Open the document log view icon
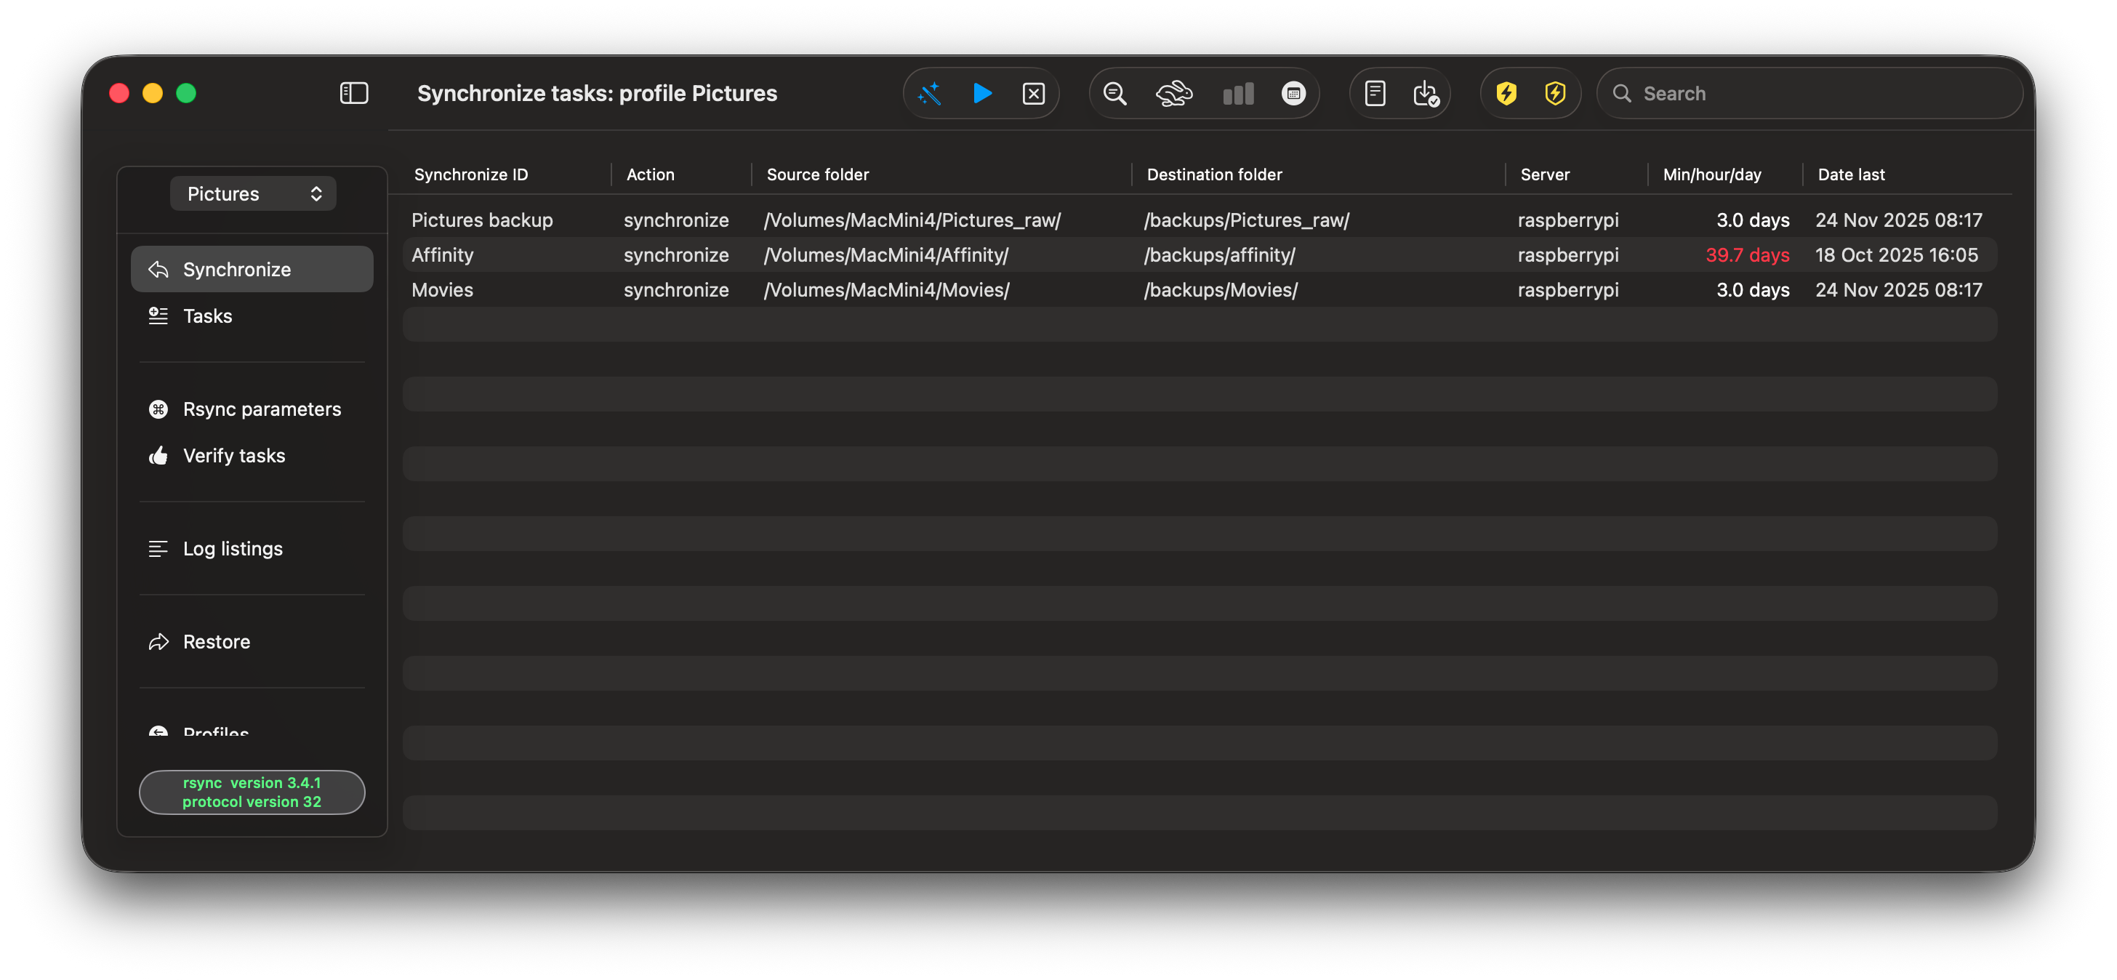 [x=1374, y=94]
